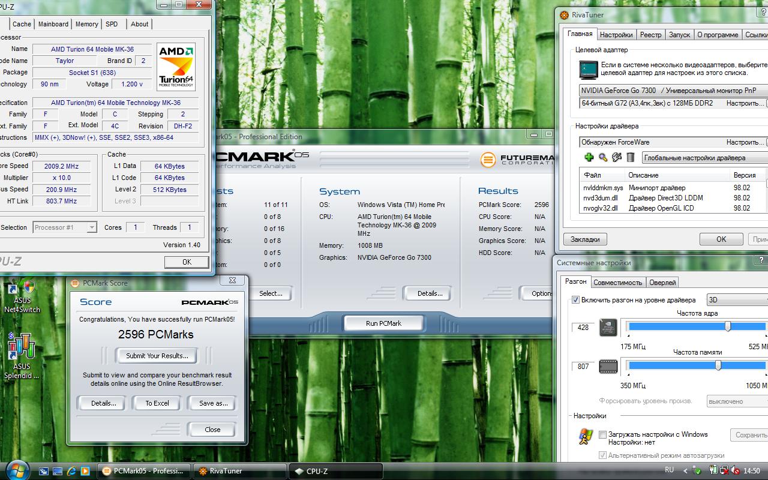Click the AMD Turion 64 logo in CPU-Z
Image resolution: width=768 pixels, height=480 pixels.
(176, 67)
